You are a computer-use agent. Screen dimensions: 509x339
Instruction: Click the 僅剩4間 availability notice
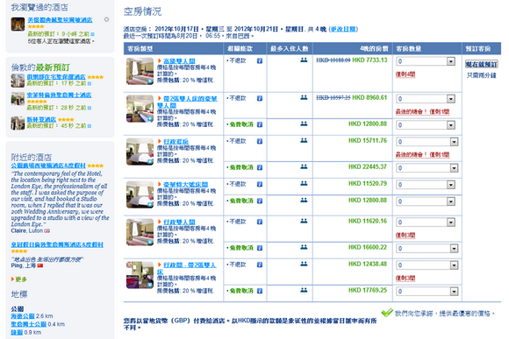point(405,74)
